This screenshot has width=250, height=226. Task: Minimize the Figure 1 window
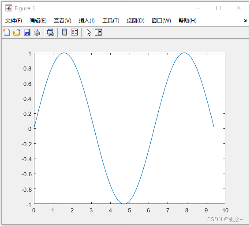click(198, 8)
